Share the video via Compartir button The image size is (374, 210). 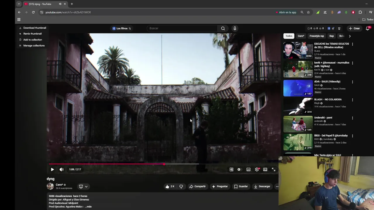tap(198, 186)
